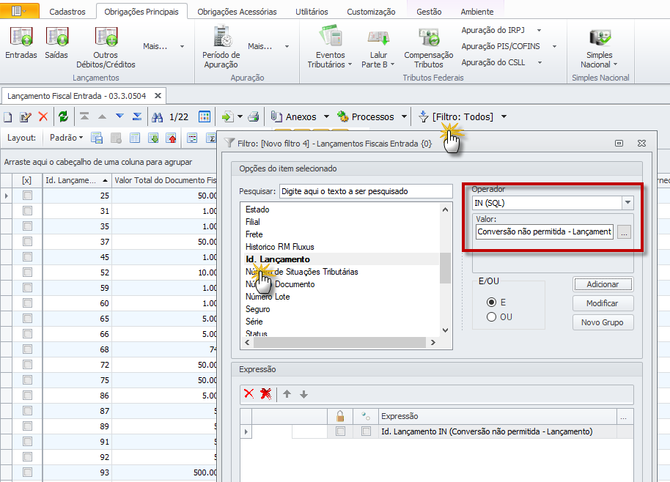The image size is (670, 482).
Task: Click the green refresh icon
Action: pyautogui.click(x=63, y=116)
